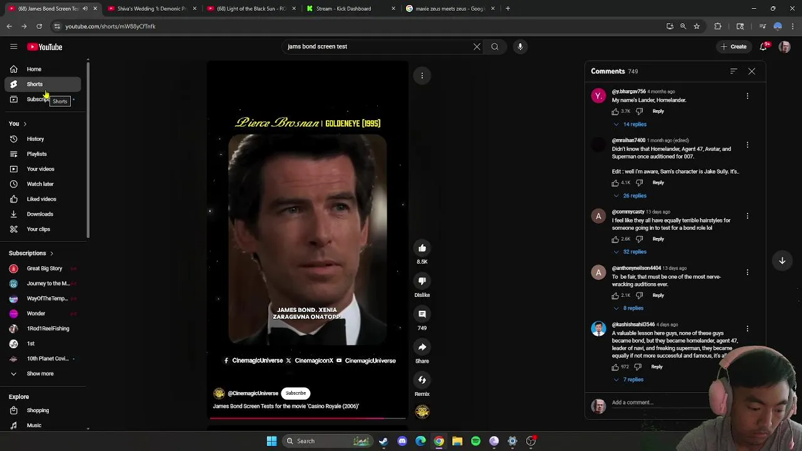Dislike the commycasty hairstyles comment
Image resolution: width=802 pixels, height=451 pixels.
point(640,239)
